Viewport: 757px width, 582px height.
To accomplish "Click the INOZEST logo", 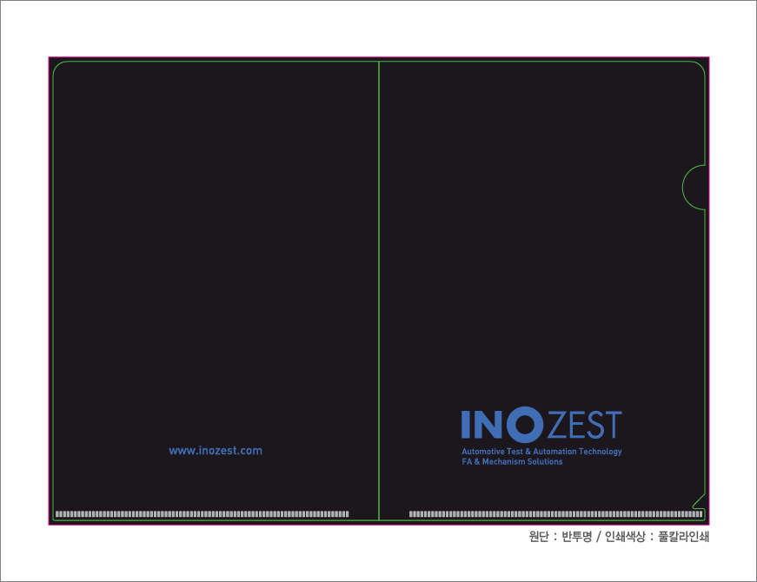I will pyautogui.click(x=541, y=424).
